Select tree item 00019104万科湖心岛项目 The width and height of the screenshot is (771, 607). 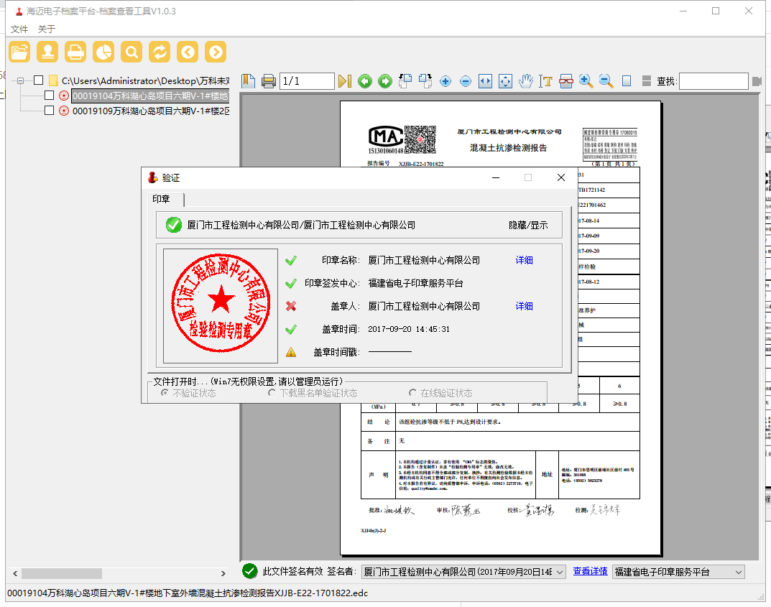click(x=150, y=96)
